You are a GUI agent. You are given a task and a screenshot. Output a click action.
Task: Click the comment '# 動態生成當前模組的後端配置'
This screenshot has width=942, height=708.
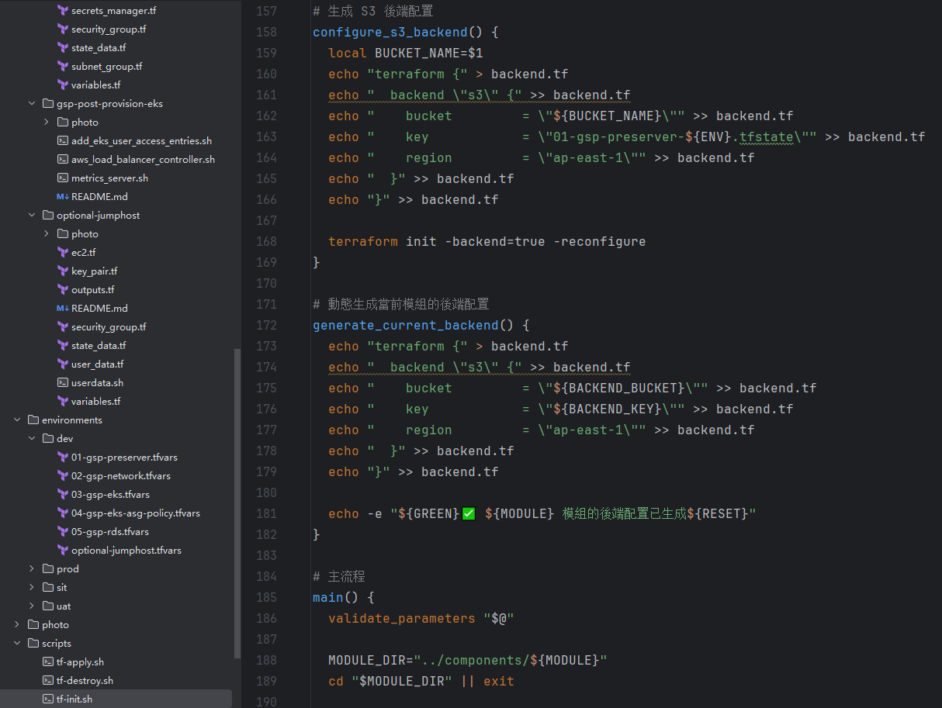[x=400, y=305]
